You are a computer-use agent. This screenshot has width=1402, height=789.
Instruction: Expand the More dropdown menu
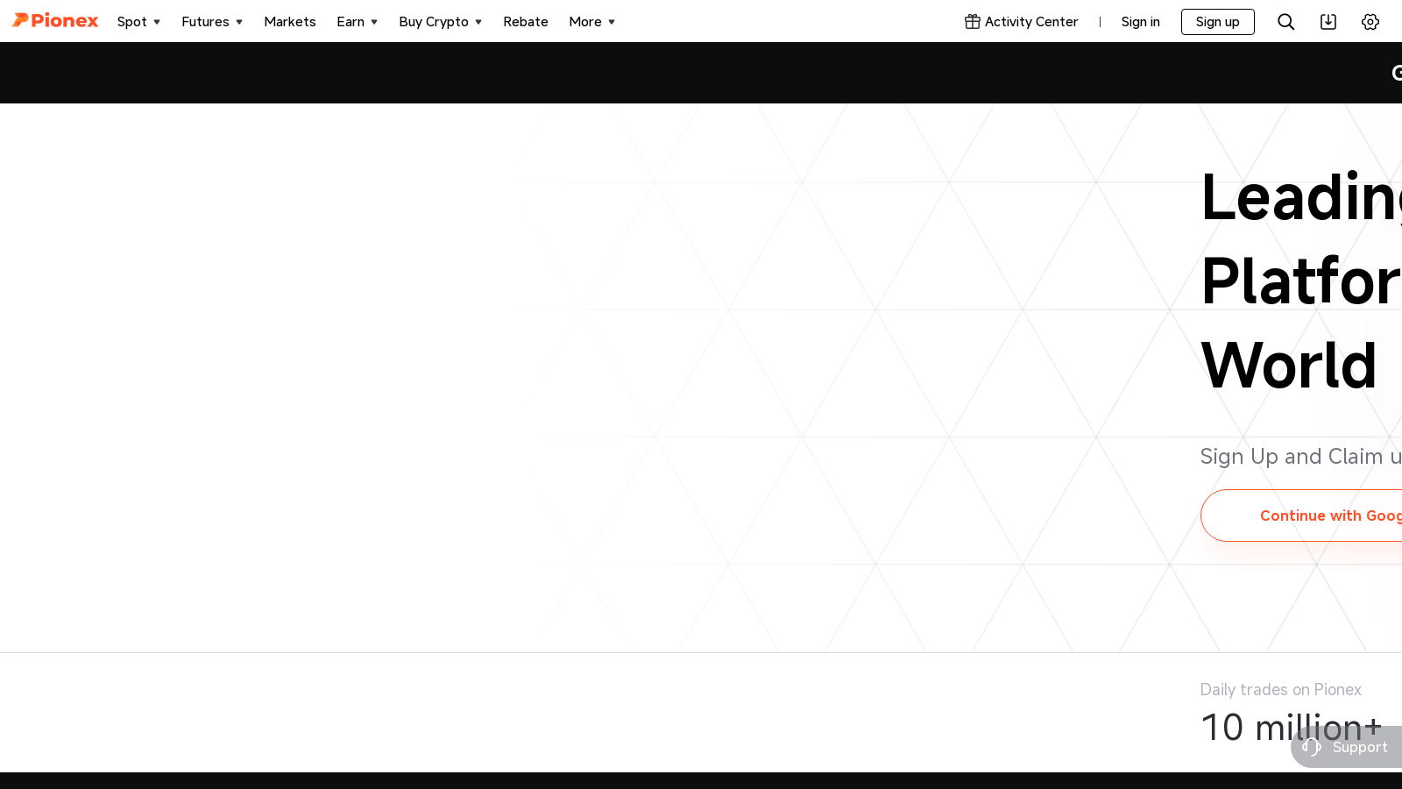[x=591, y=22]
